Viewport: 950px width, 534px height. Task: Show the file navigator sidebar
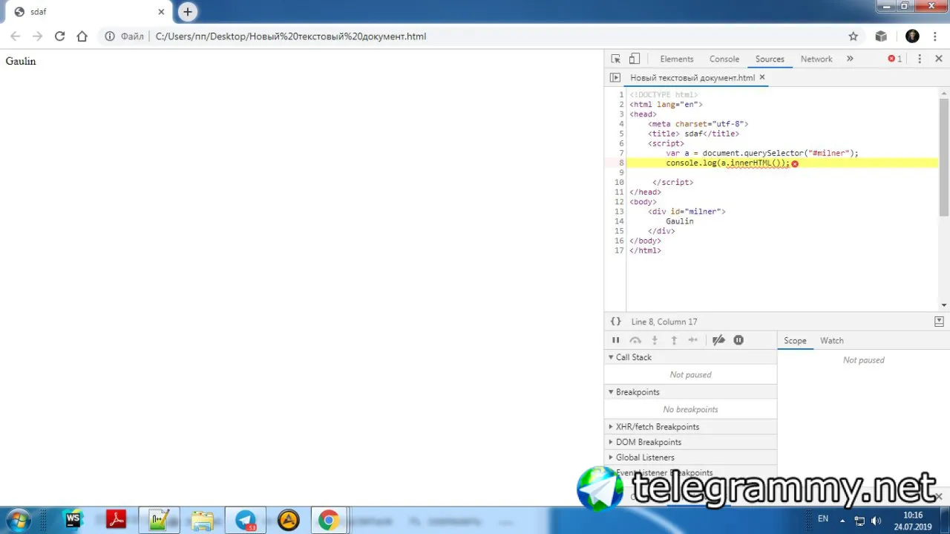[615, 77]
